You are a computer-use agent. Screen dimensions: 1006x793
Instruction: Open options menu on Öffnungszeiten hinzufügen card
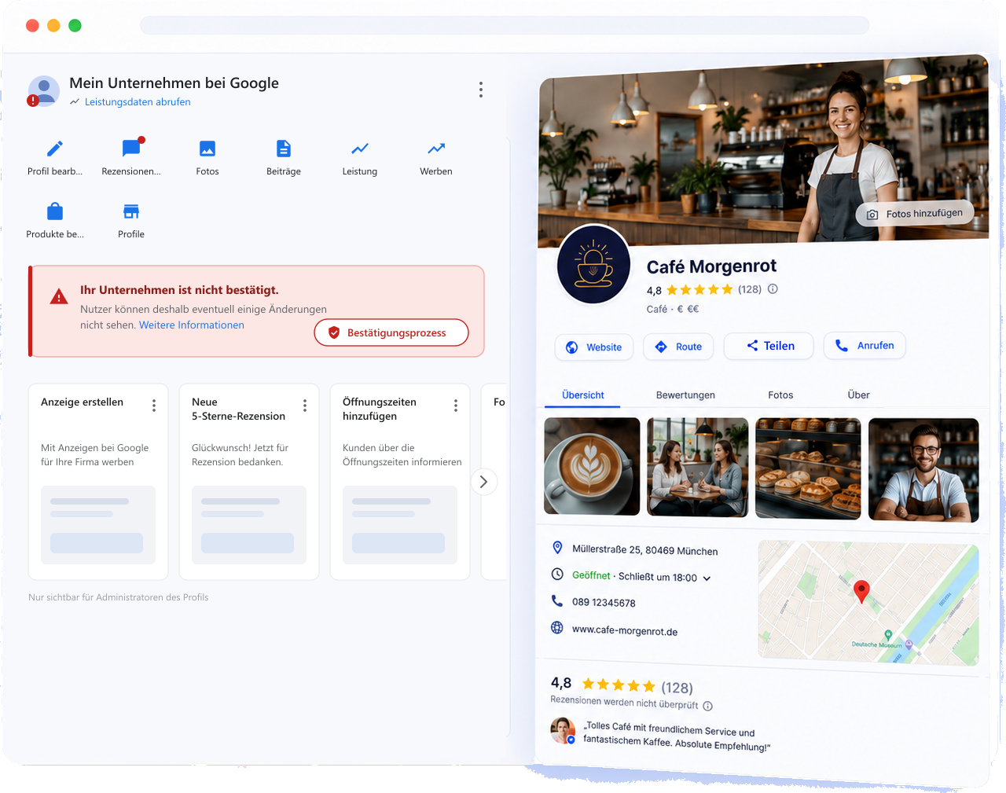456,406
